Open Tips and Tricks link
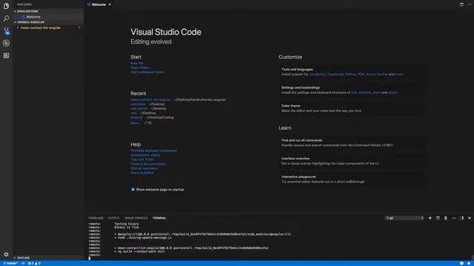 click(x=142, y=160)
